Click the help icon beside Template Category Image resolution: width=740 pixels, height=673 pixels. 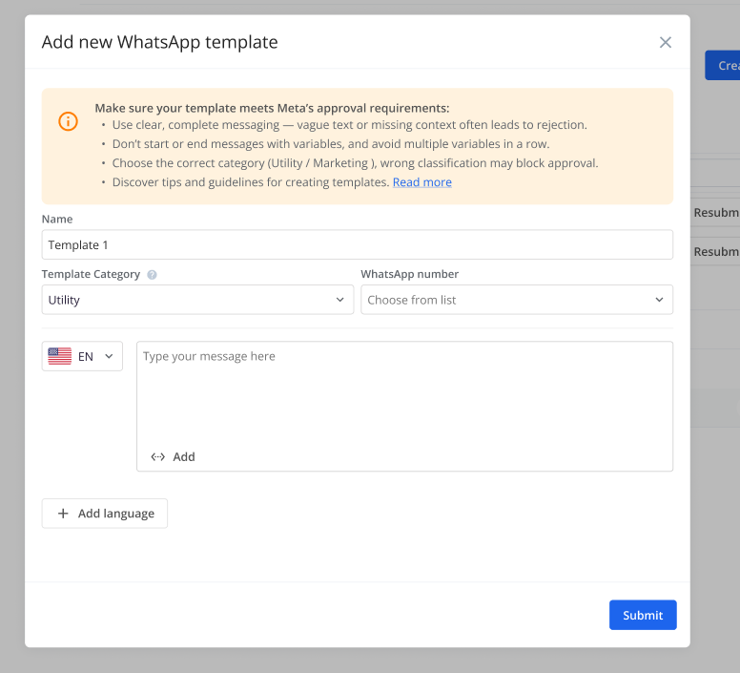click(153, 275)
